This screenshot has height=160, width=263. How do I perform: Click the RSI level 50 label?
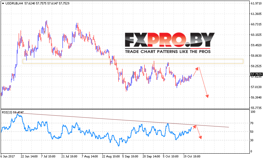252,132
